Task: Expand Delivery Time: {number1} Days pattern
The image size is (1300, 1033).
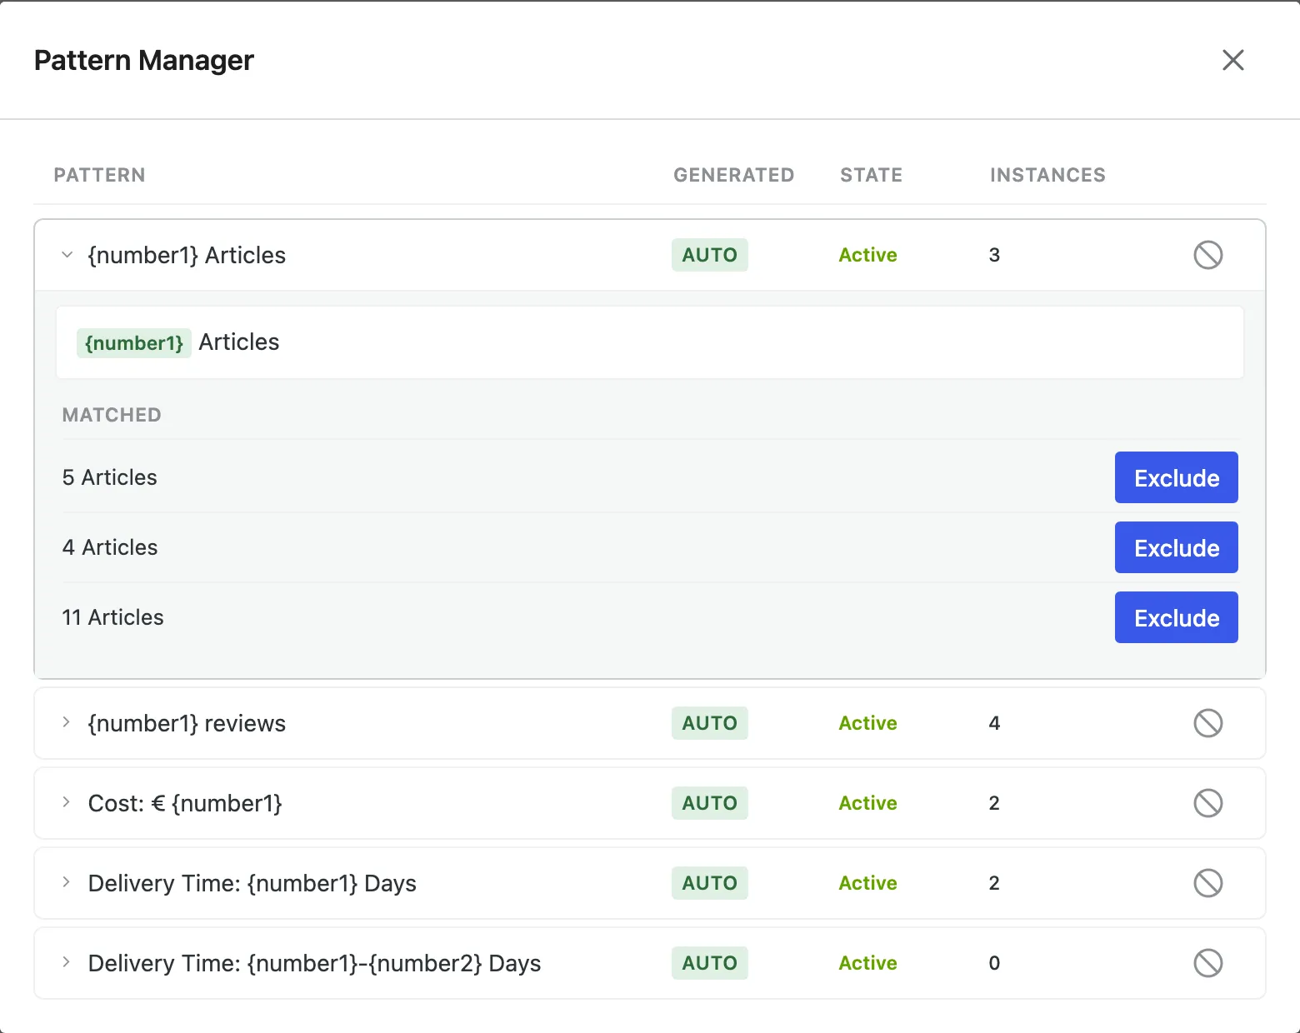Action: tap(67, 882)
